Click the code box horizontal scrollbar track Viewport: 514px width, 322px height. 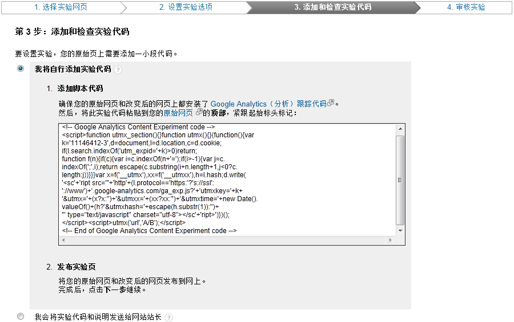pyautogui.click(x=228, y=240)
